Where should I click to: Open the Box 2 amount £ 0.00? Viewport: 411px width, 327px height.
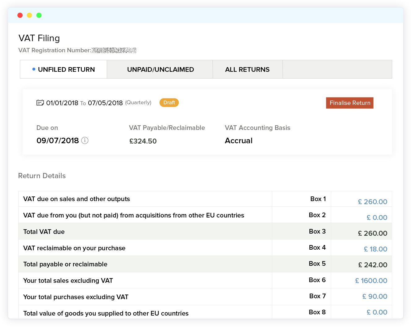377,217
